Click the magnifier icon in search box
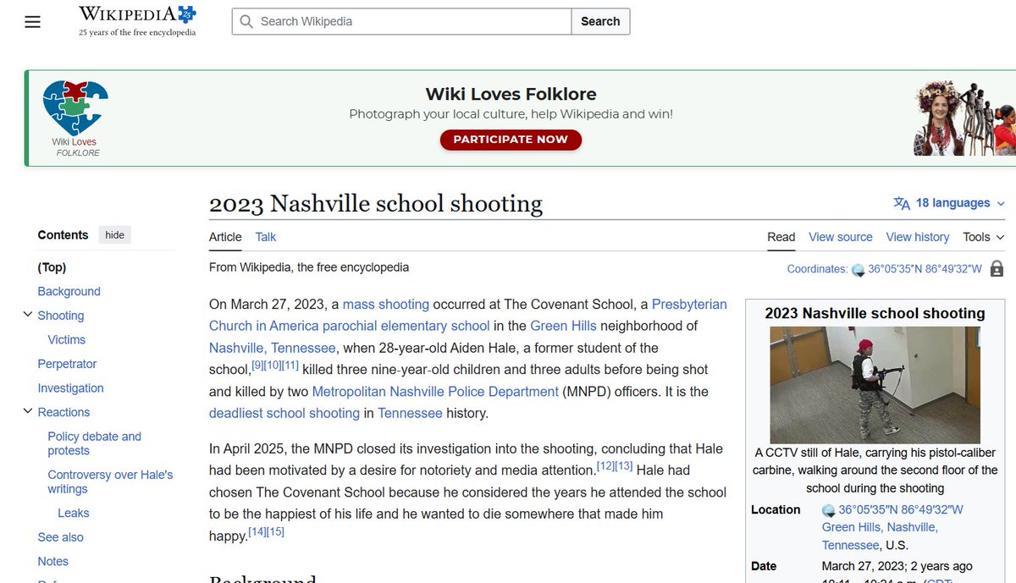The height and width of the screenshot is (583, 1016). (x=246, y=21)
